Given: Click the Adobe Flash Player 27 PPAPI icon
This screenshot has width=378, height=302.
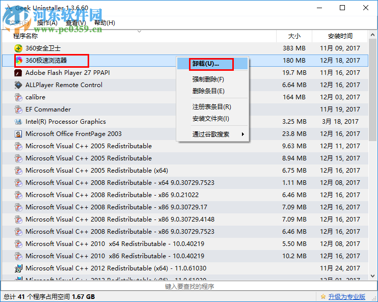Looking at the screenshot, I should click(x=18, y=73).
